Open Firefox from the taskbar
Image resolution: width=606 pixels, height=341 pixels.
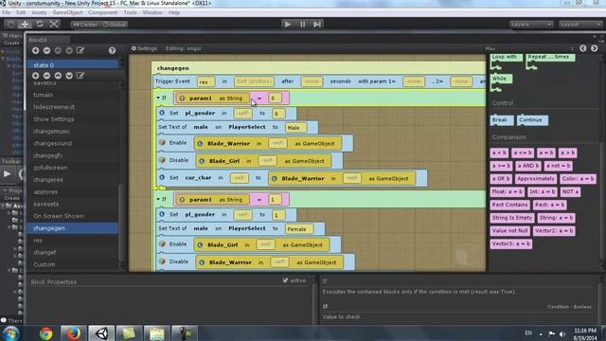tap(73, 333)
